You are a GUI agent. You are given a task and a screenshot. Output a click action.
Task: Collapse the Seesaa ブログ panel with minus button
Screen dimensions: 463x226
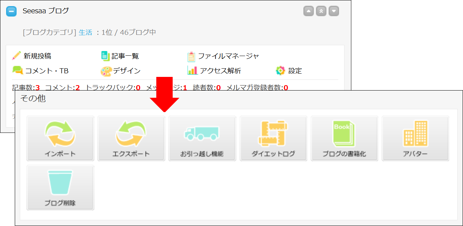pyautogui.click(x=12, y=11)
